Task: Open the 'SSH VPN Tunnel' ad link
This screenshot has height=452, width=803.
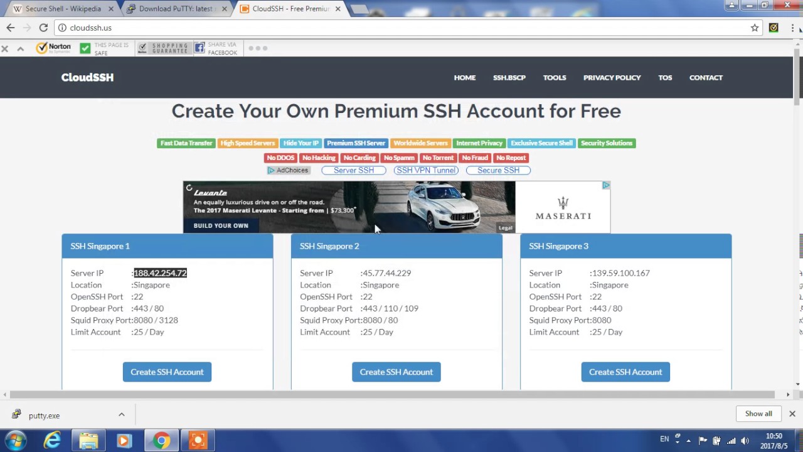Action: tap(426, 170)
